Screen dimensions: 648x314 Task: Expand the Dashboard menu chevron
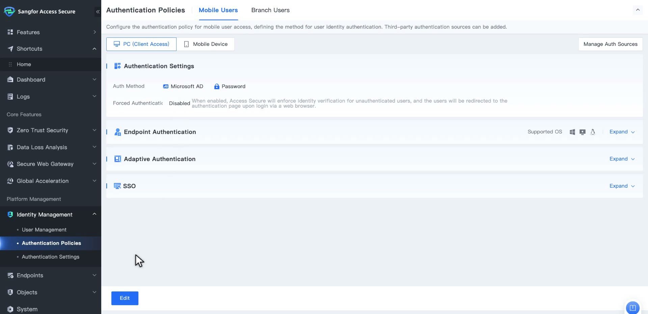[x=94, y=79]
